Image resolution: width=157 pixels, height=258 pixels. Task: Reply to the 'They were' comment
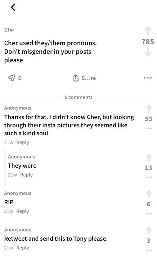(26, 175)
